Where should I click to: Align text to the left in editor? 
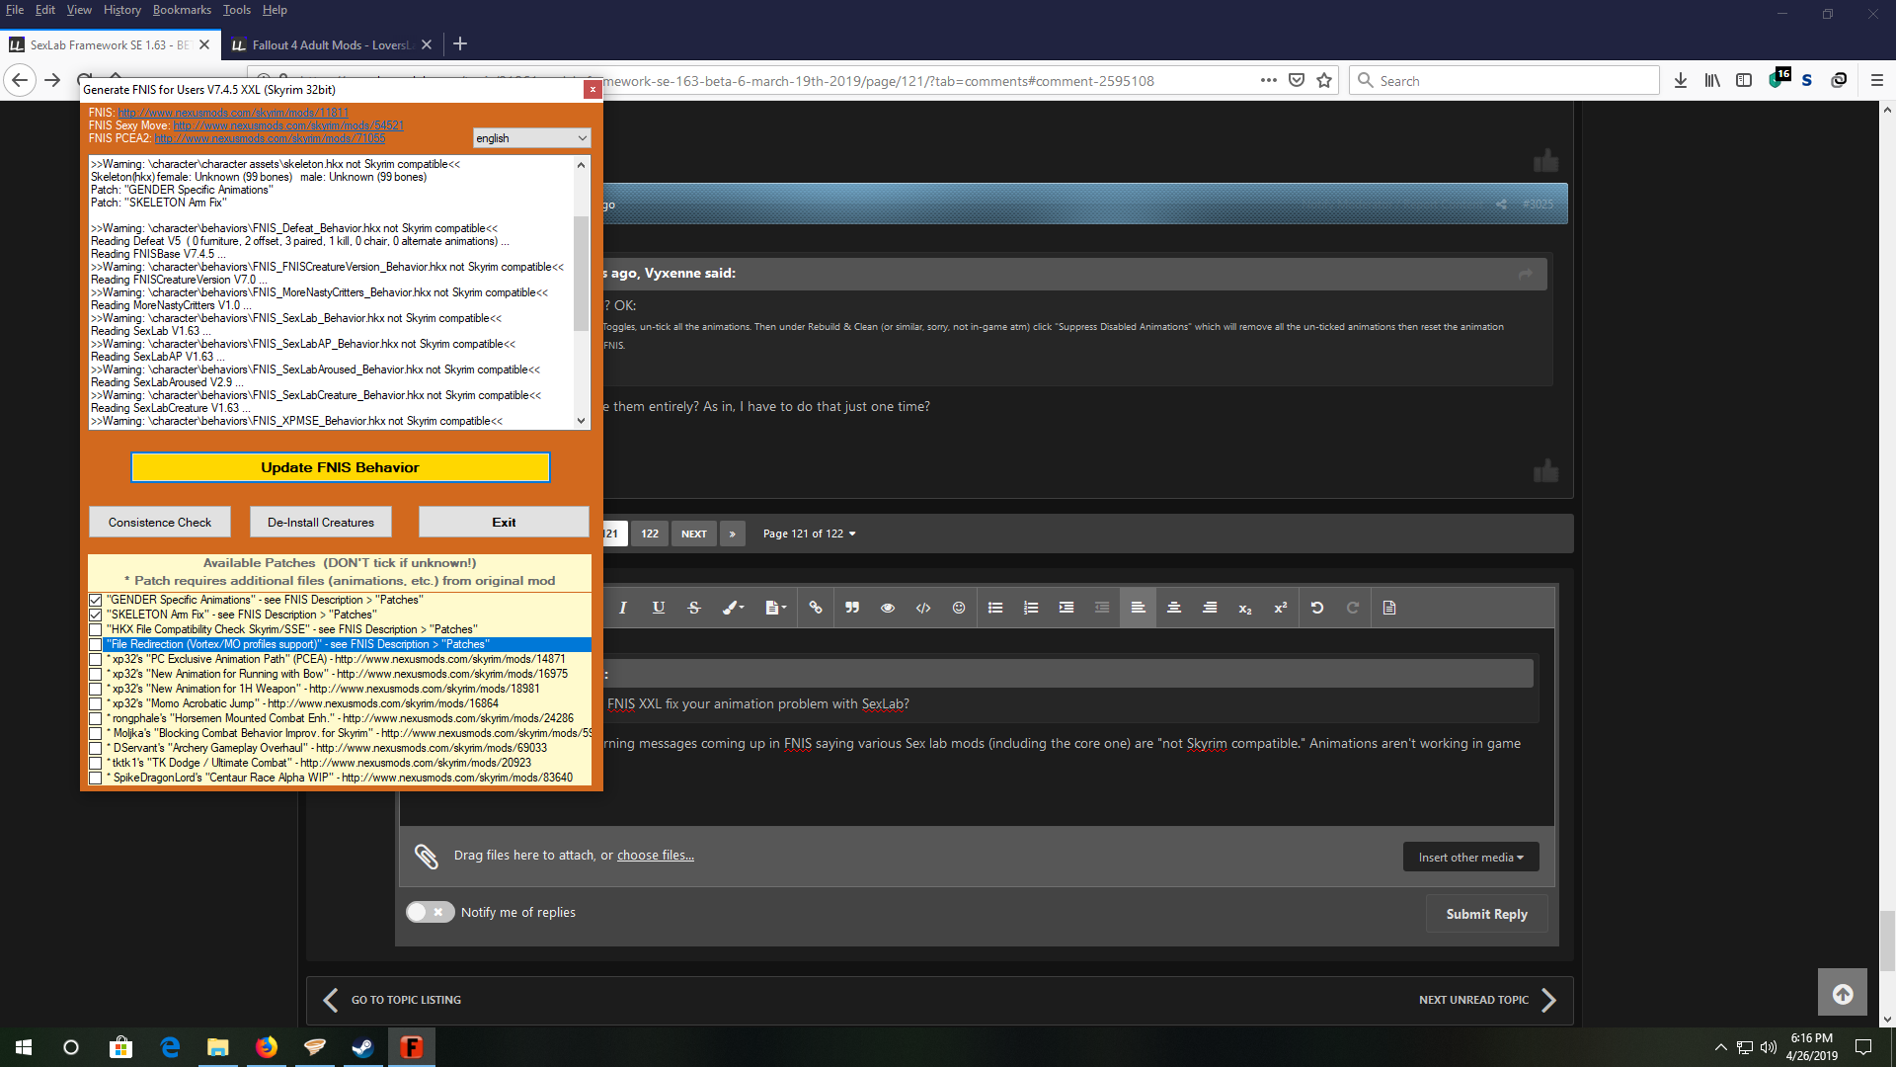pyautogui.click(x=1138, y=608)
